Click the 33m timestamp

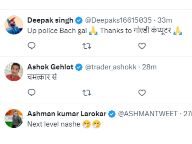(165, 20)
